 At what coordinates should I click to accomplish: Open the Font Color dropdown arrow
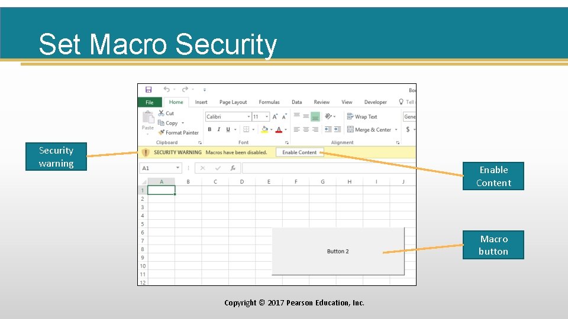coord(286,129)
